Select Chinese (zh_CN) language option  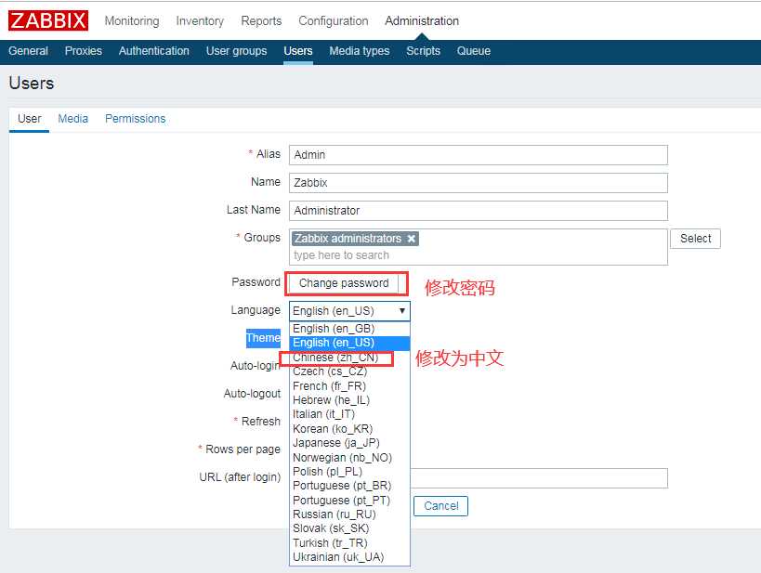coord(349,358)
